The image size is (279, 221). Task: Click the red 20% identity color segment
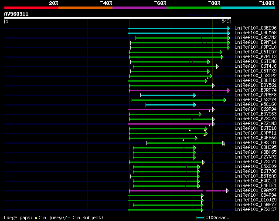pyautogui.click(x=31, y=8)
